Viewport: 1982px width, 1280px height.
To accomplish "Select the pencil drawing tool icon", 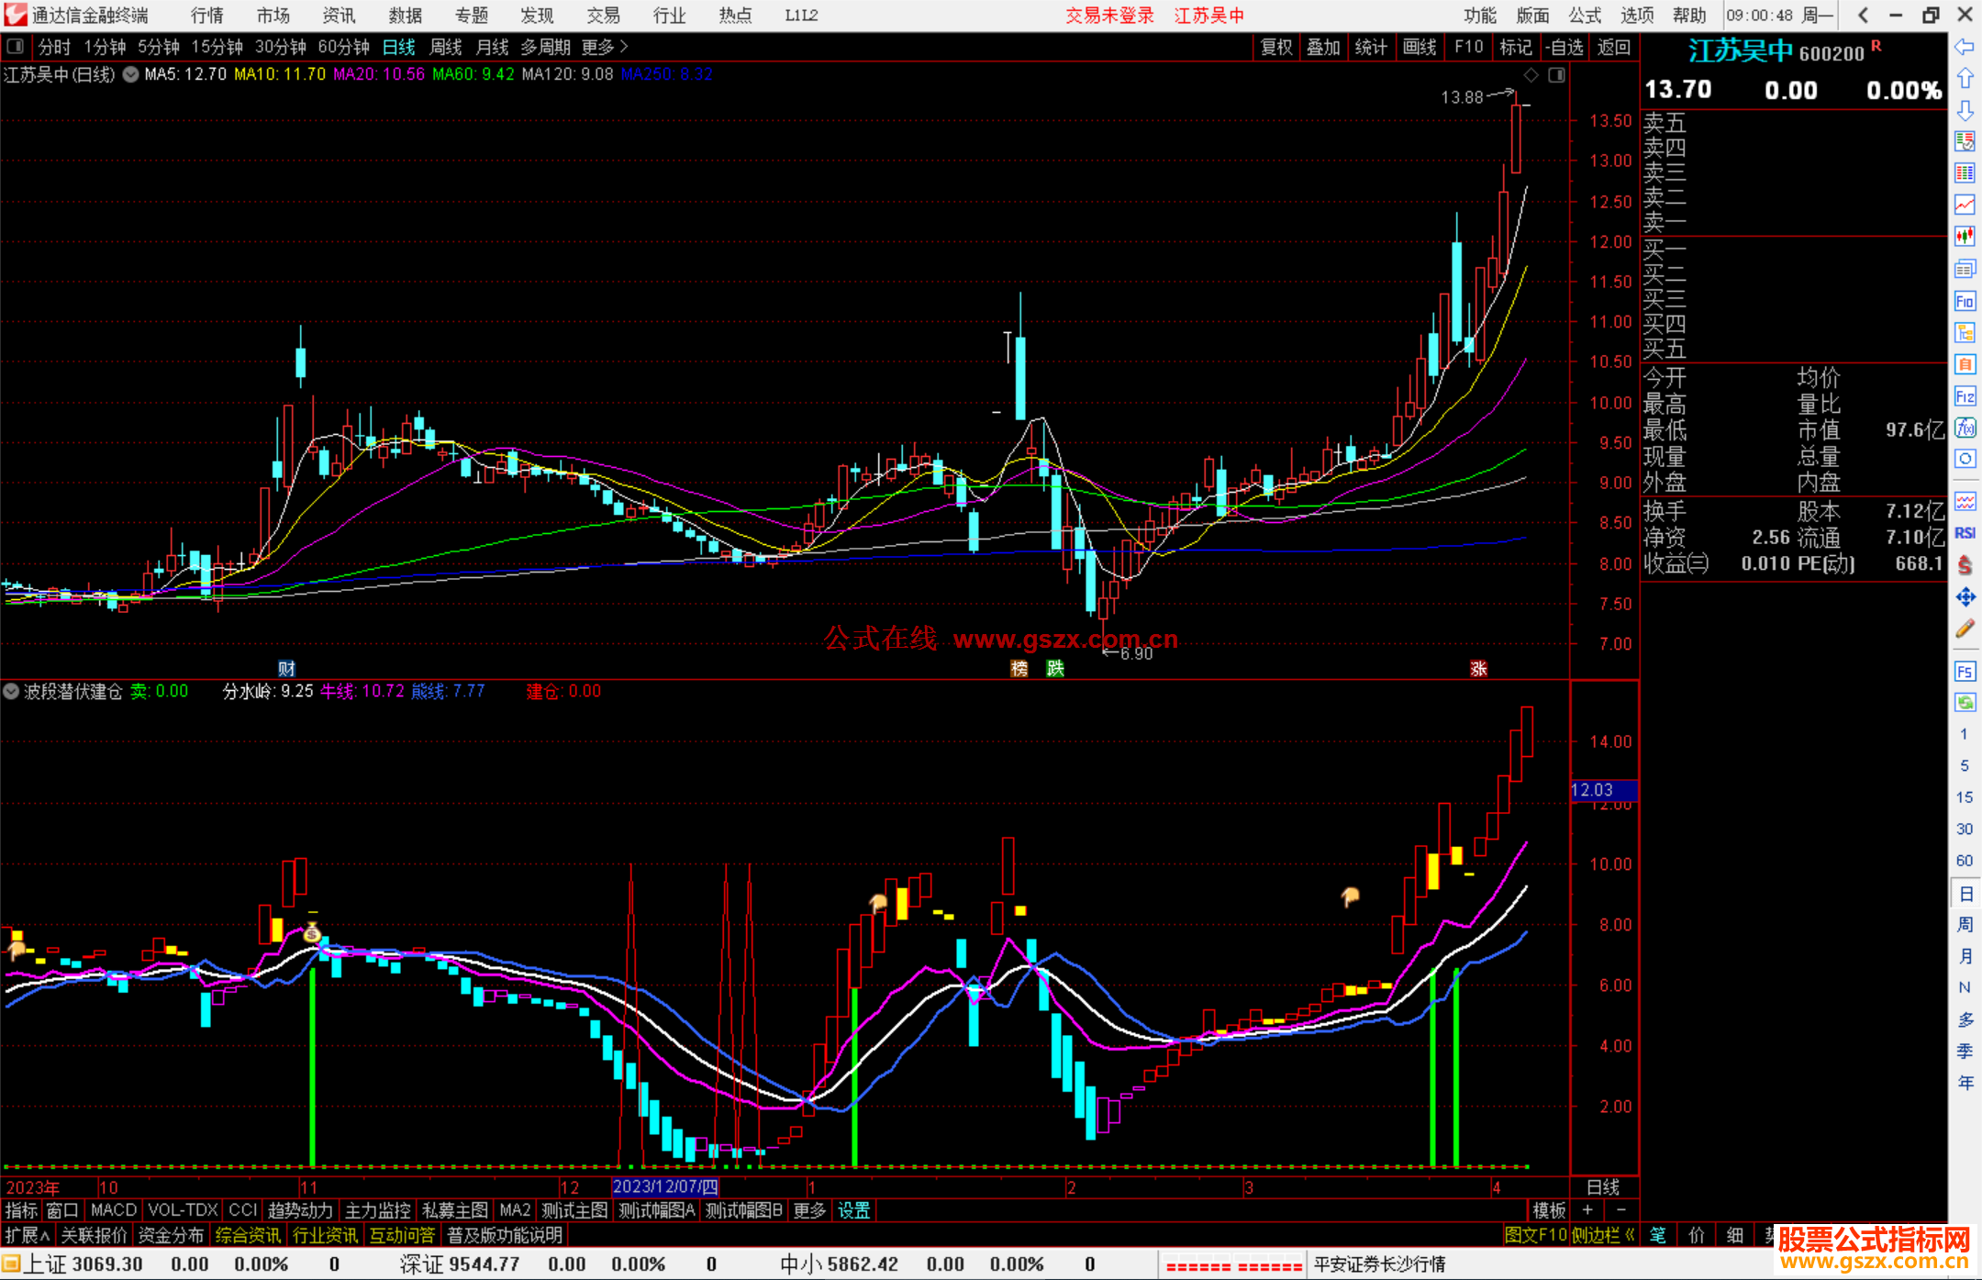I will 1965,629.
